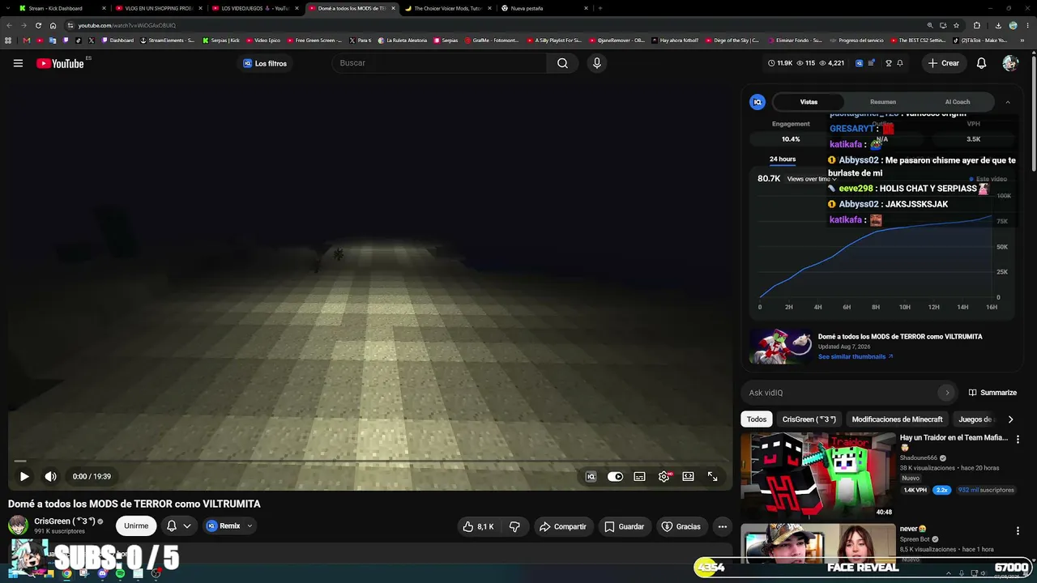Reload the page
1037x583 pixels.
click(38, 25)
